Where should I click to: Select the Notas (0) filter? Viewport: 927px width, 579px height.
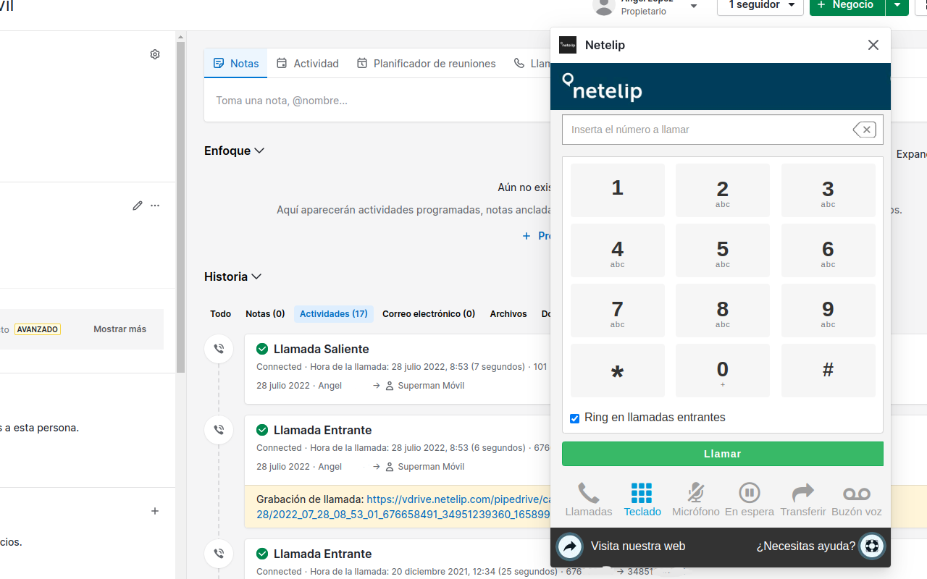coord(265,314)
